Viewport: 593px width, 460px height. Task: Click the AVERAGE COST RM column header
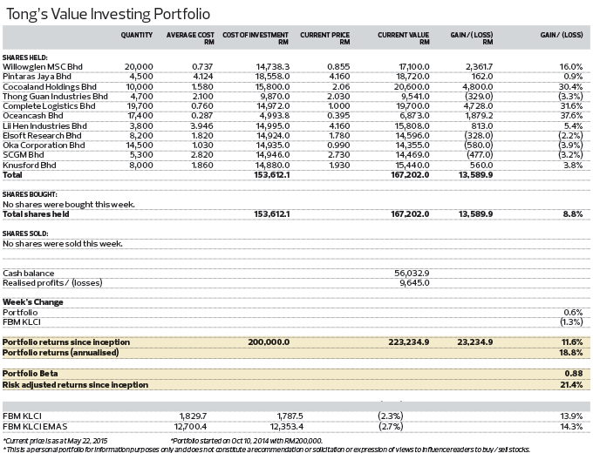190,38
